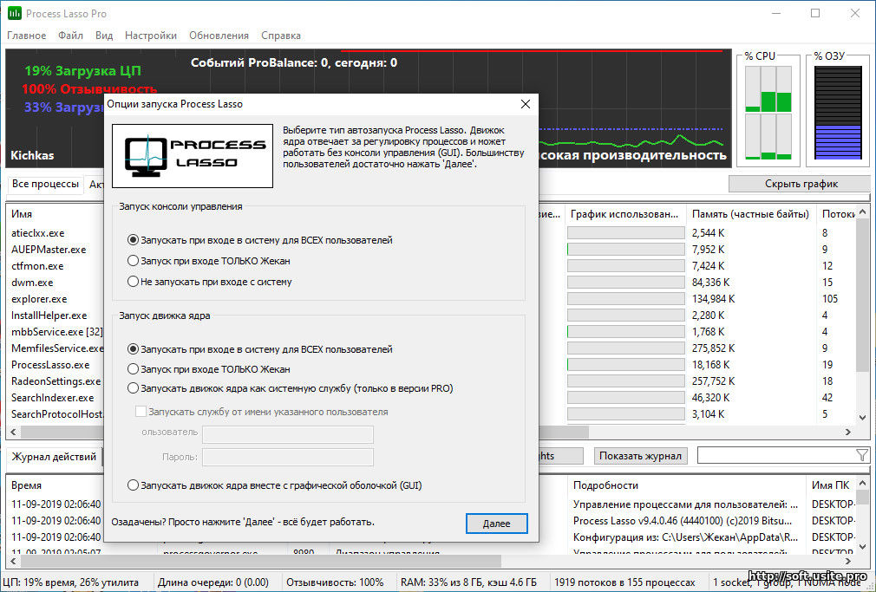Viewport: 876px width, 592px height.
Task: Click the filter funnel icon beside the log search box
Action: 862,456
